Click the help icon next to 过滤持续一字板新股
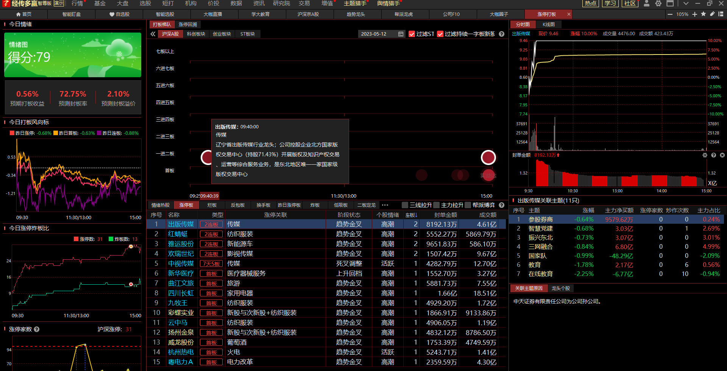The height and width of the screenshot is (371, 727). (502, 34)
